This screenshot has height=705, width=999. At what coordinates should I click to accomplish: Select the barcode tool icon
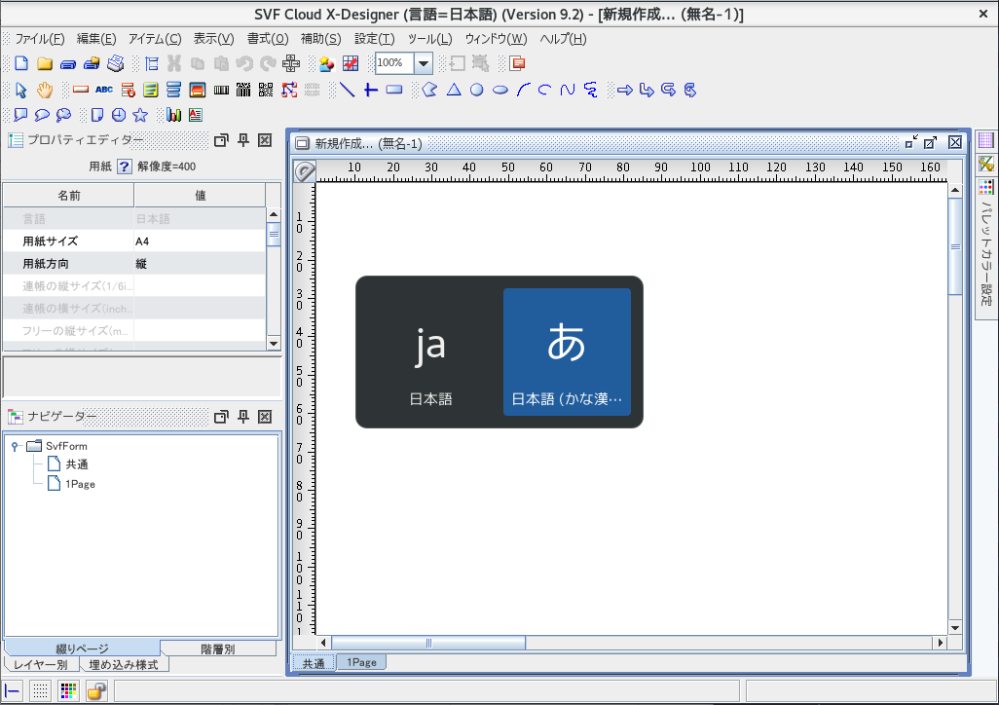pos(221,90)
